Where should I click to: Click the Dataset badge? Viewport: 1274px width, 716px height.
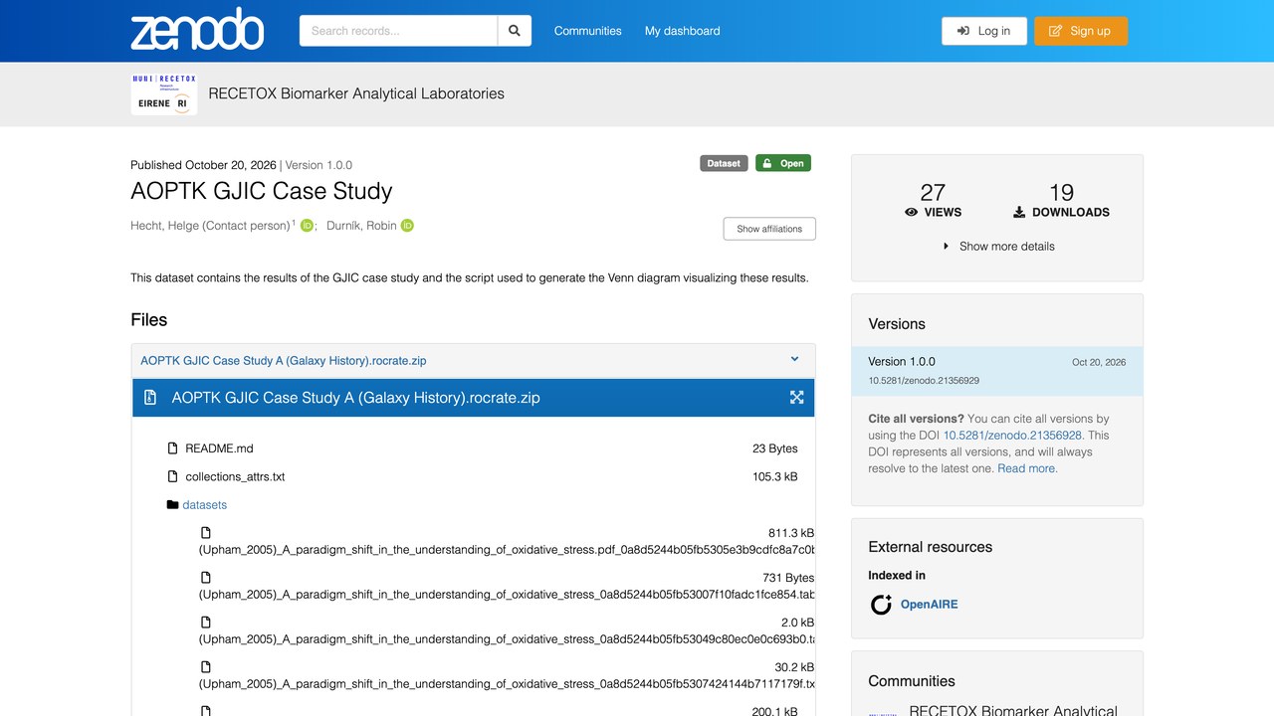(724, 163)
